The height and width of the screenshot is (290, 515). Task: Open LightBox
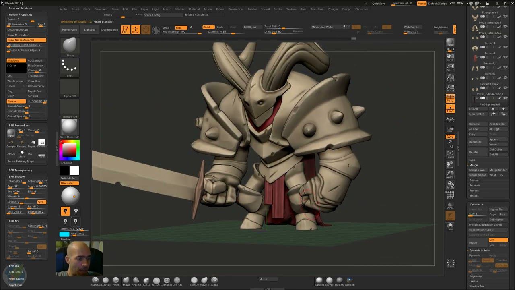(x=90, y=29)
